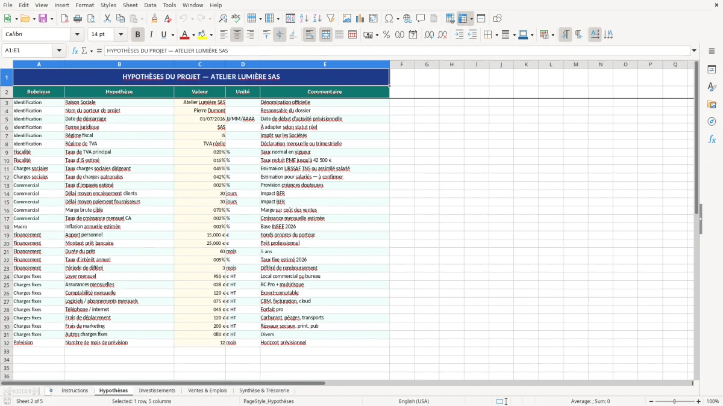Toggle Wrap Text
The width and height of the screenshot is (723, 406).
[x=310, y=35]
